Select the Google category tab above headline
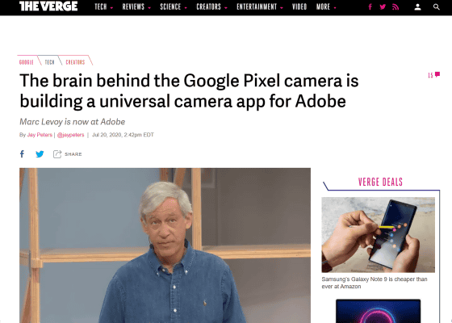The width and height of the screenshot is (452, 323). 27,62
